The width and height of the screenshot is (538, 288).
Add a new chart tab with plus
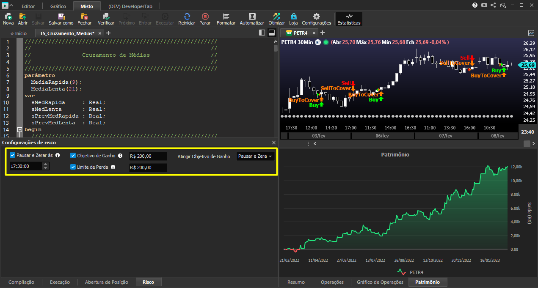click(x=323, y=33)
